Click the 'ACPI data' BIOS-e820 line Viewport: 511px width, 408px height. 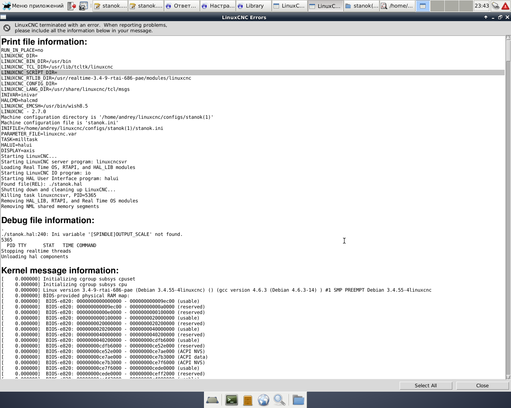[x=105, y=357]
